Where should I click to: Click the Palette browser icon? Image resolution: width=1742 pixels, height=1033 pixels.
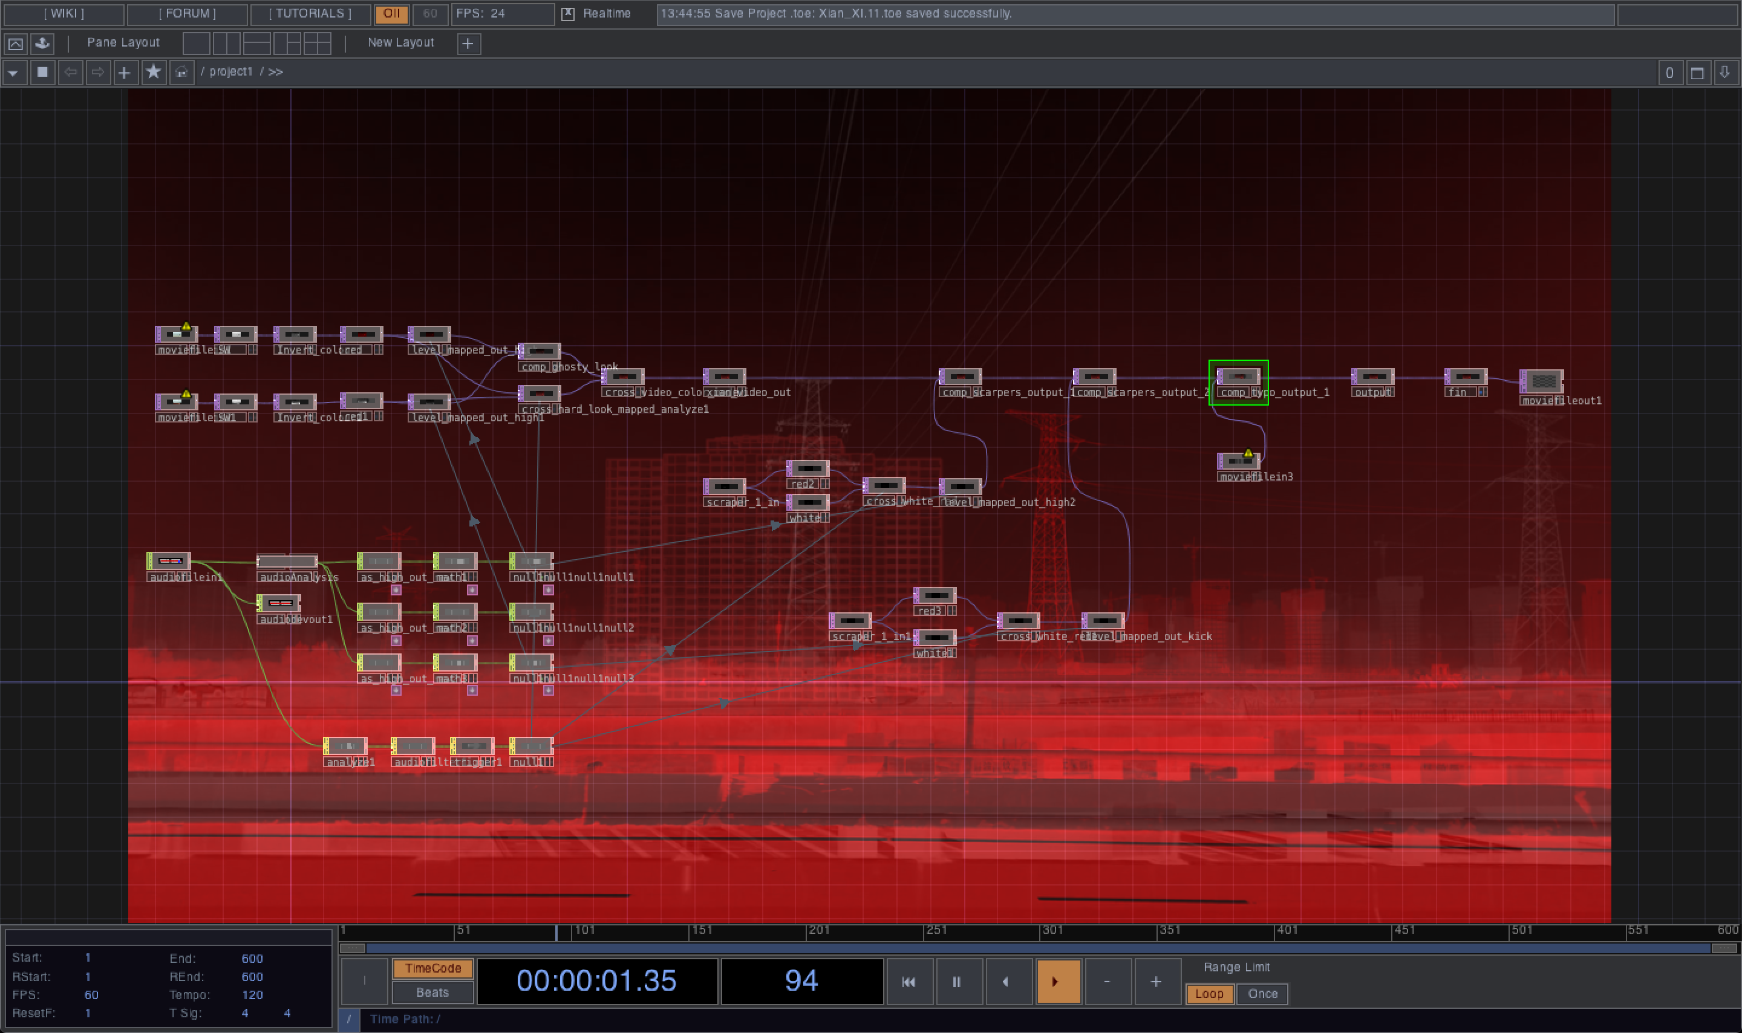[x=16, y=44]
